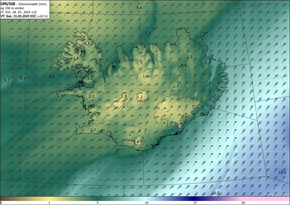Click the 10 tick on the color scale
Image resolution: width=290 pixels, height=205 pixels.
146,203
